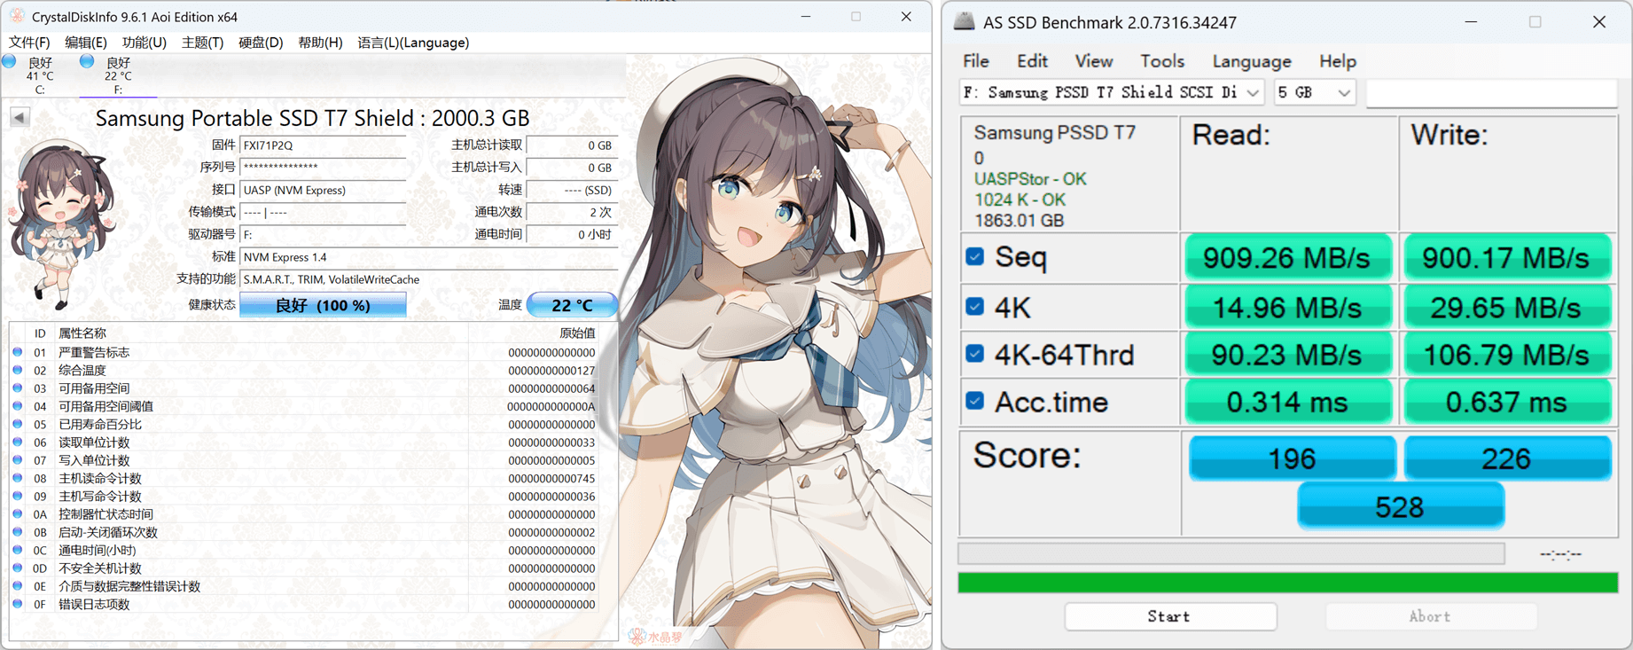This screenshot has width=1633, height=650.
Task: Click the 原始值 column header
Action: [577, 333]
